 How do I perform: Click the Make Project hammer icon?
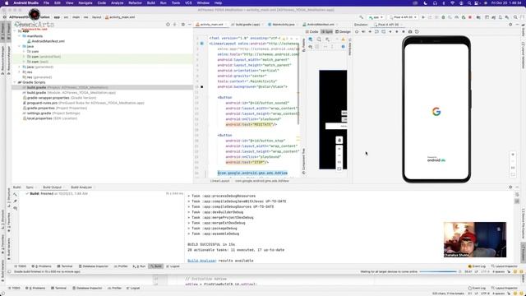click(362, 17)
